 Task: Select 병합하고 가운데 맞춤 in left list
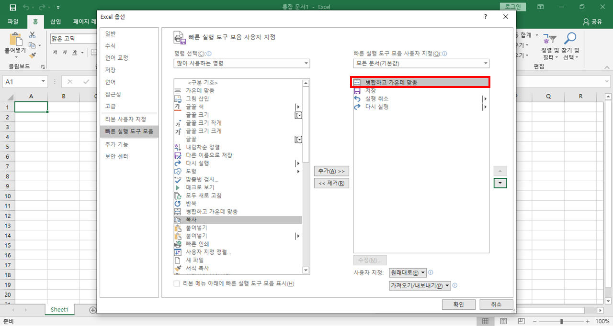click(238, 212)
